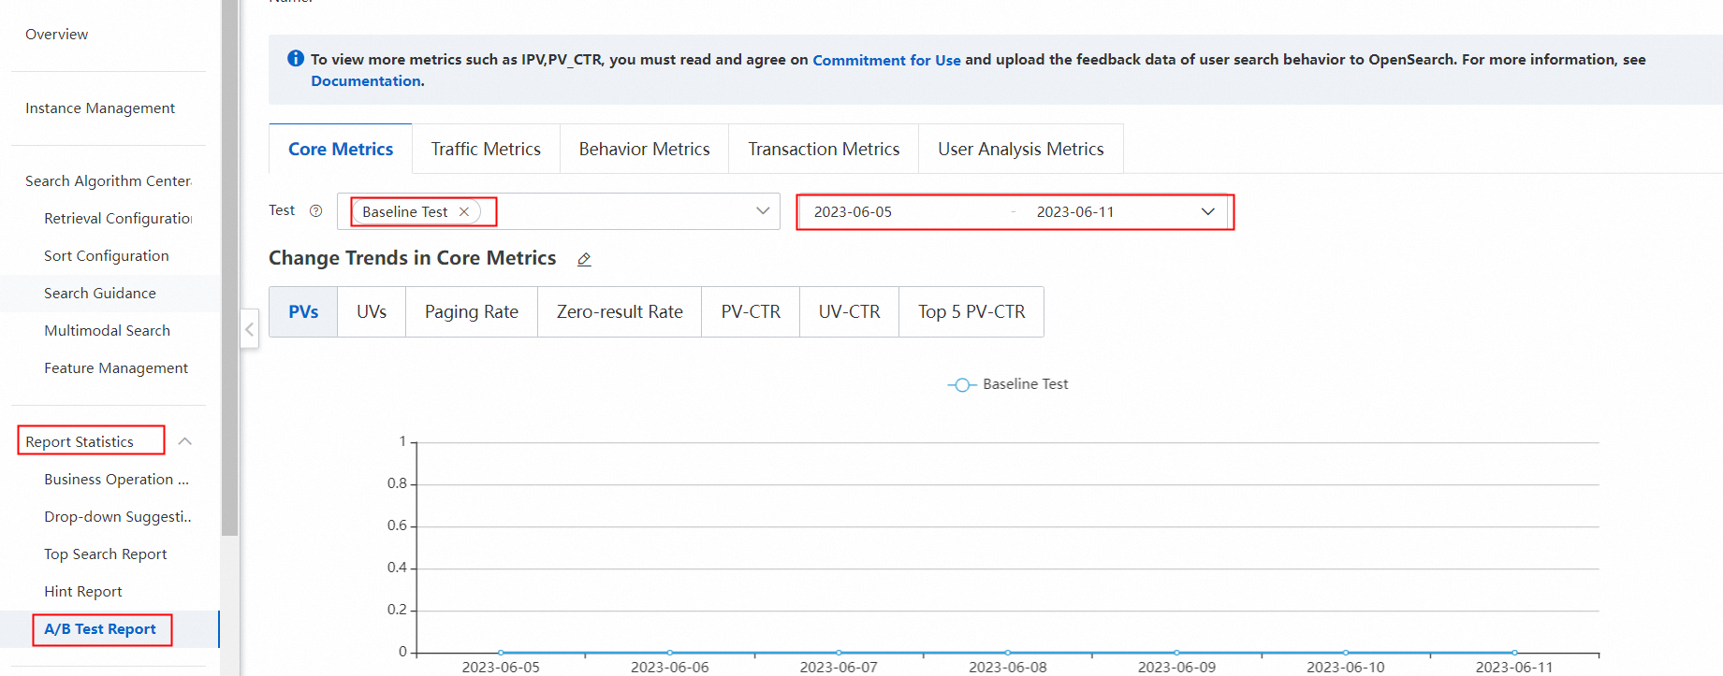Open the Behavior Metrics tab
Screen dimensions: 1723x676
pyautogui.click(x=644, y=150)
